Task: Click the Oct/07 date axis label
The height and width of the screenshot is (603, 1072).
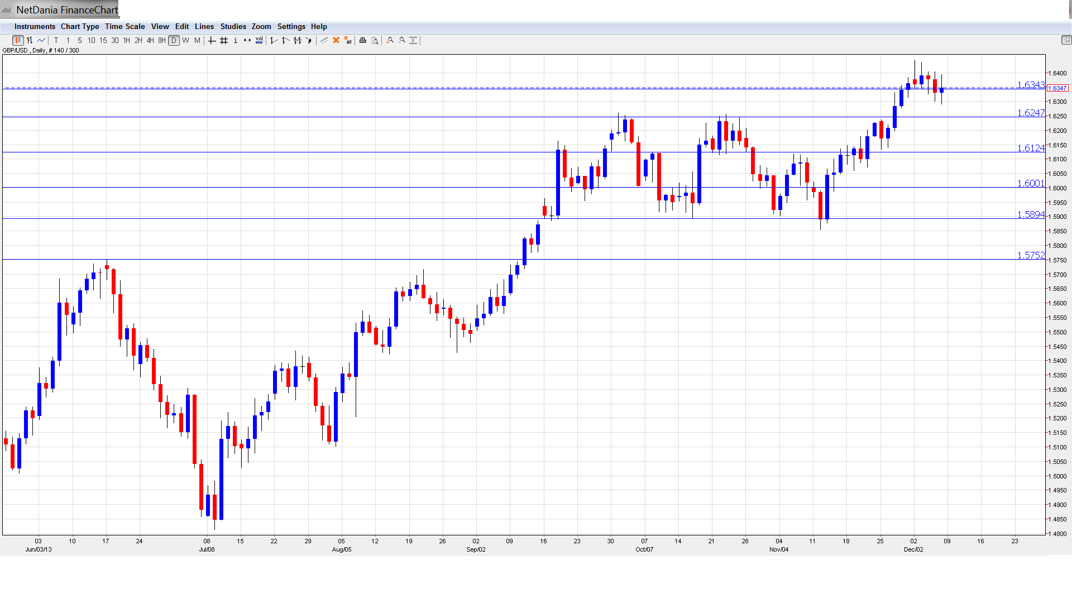Action: click(x=644, y=549)
